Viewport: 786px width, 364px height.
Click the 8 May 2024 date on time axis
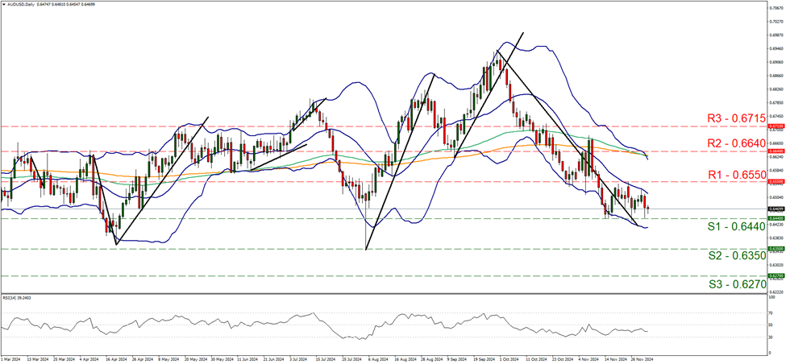click(169, 359)
